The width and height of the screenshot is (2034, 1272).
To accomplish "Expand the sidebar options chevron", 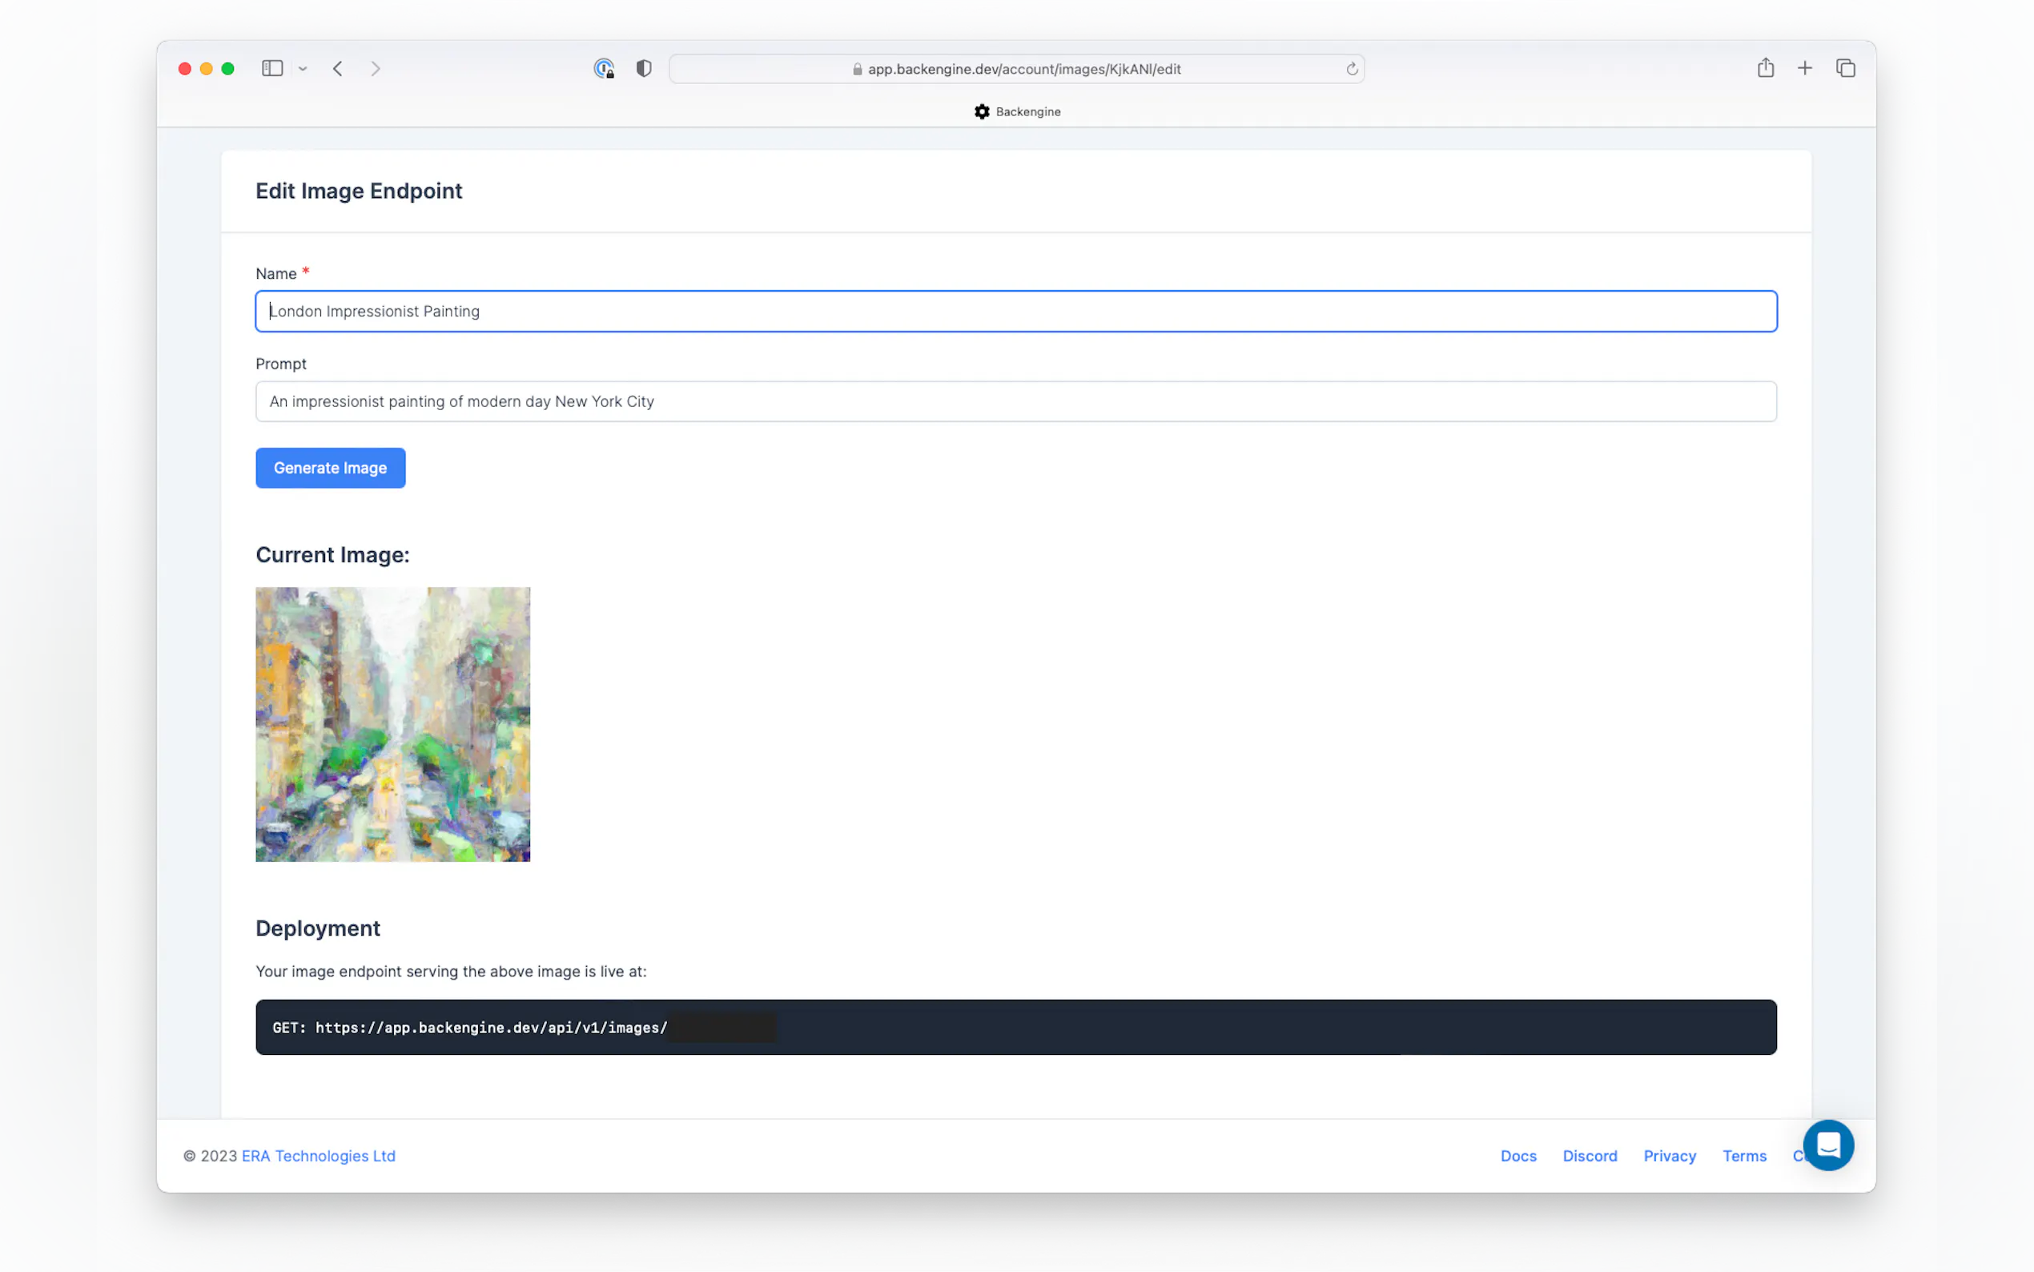I will tap(303, 69).
